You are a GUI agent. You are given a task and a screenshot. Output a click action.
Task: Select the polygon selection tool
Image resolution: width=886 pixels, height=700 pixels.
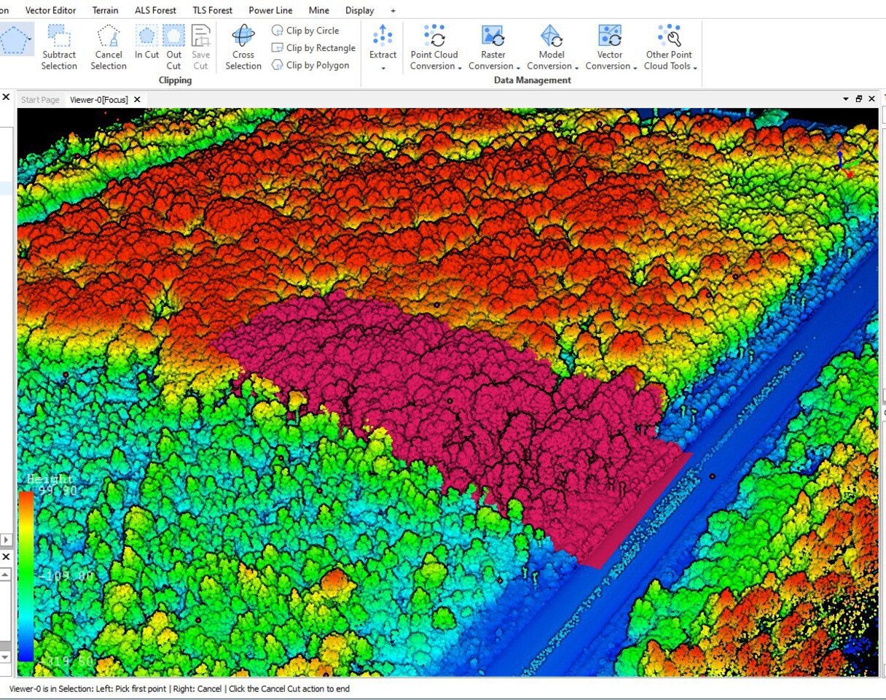(x=15, y=39)
